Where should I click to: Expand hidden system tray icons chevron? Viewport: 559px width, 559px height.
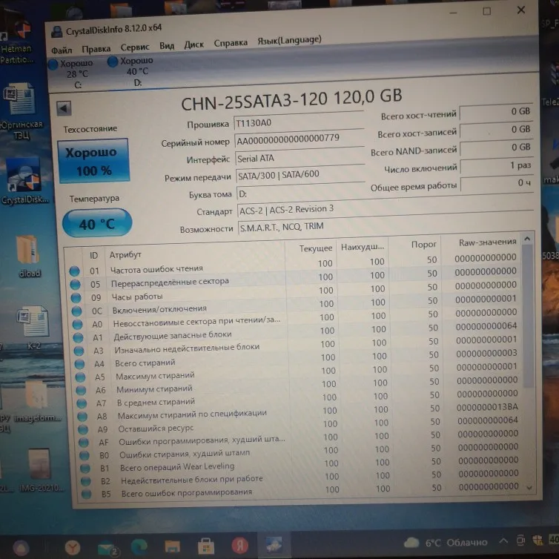click(x=503, y=540)
